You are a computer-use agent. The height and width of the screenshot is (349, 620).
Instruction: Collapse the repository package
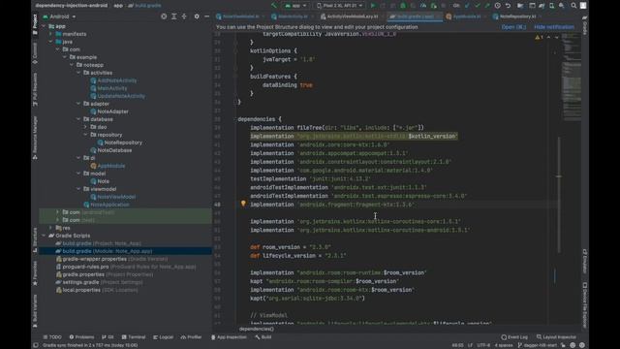[85, 135]
